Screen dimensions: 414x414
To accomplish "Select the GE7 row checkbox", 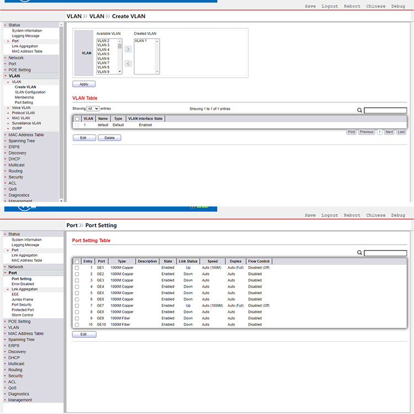I will pyautogui.click(x=77, y=306).
